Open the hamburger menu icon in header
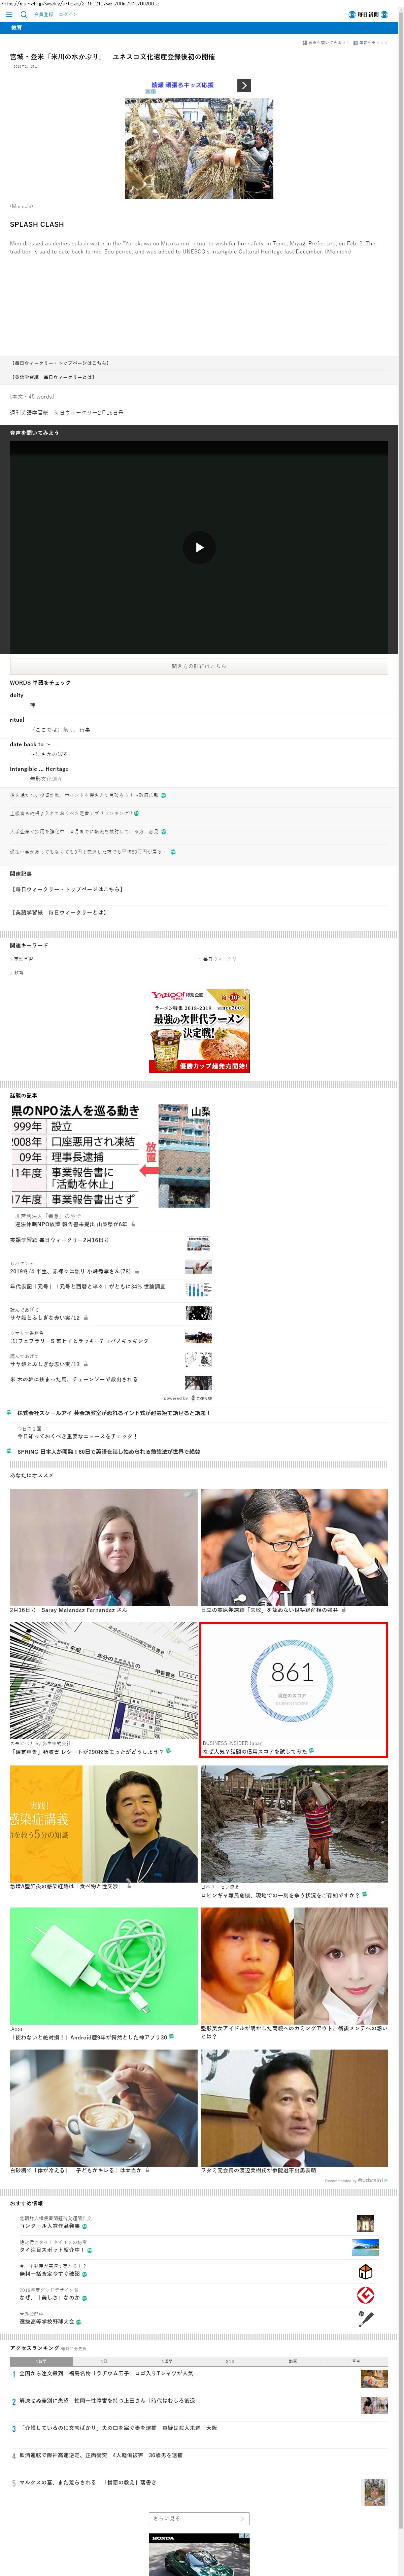This screenshot has height=2576, width=404. (9, 15)
